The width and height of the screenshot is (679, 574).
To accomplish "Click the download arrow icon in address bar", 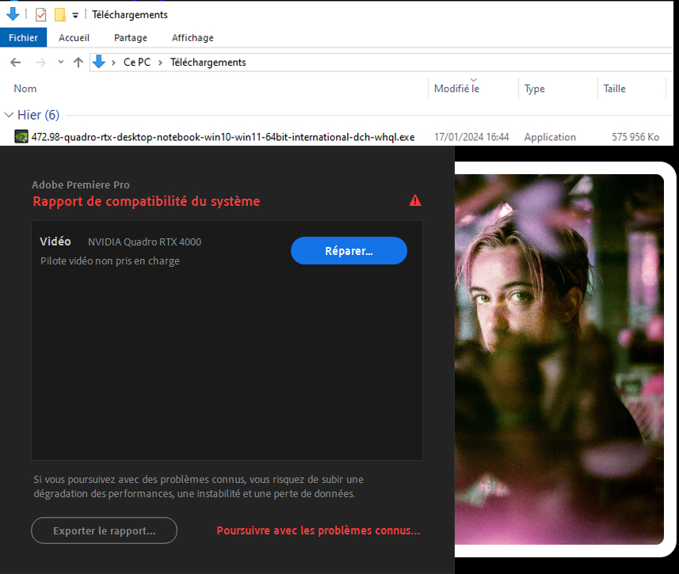I will tap(99, 62).
